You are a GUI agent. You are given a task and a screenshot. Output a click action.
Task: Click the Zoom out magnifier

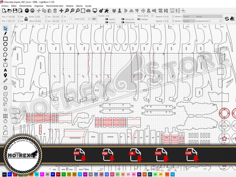[x=78, y=11]
